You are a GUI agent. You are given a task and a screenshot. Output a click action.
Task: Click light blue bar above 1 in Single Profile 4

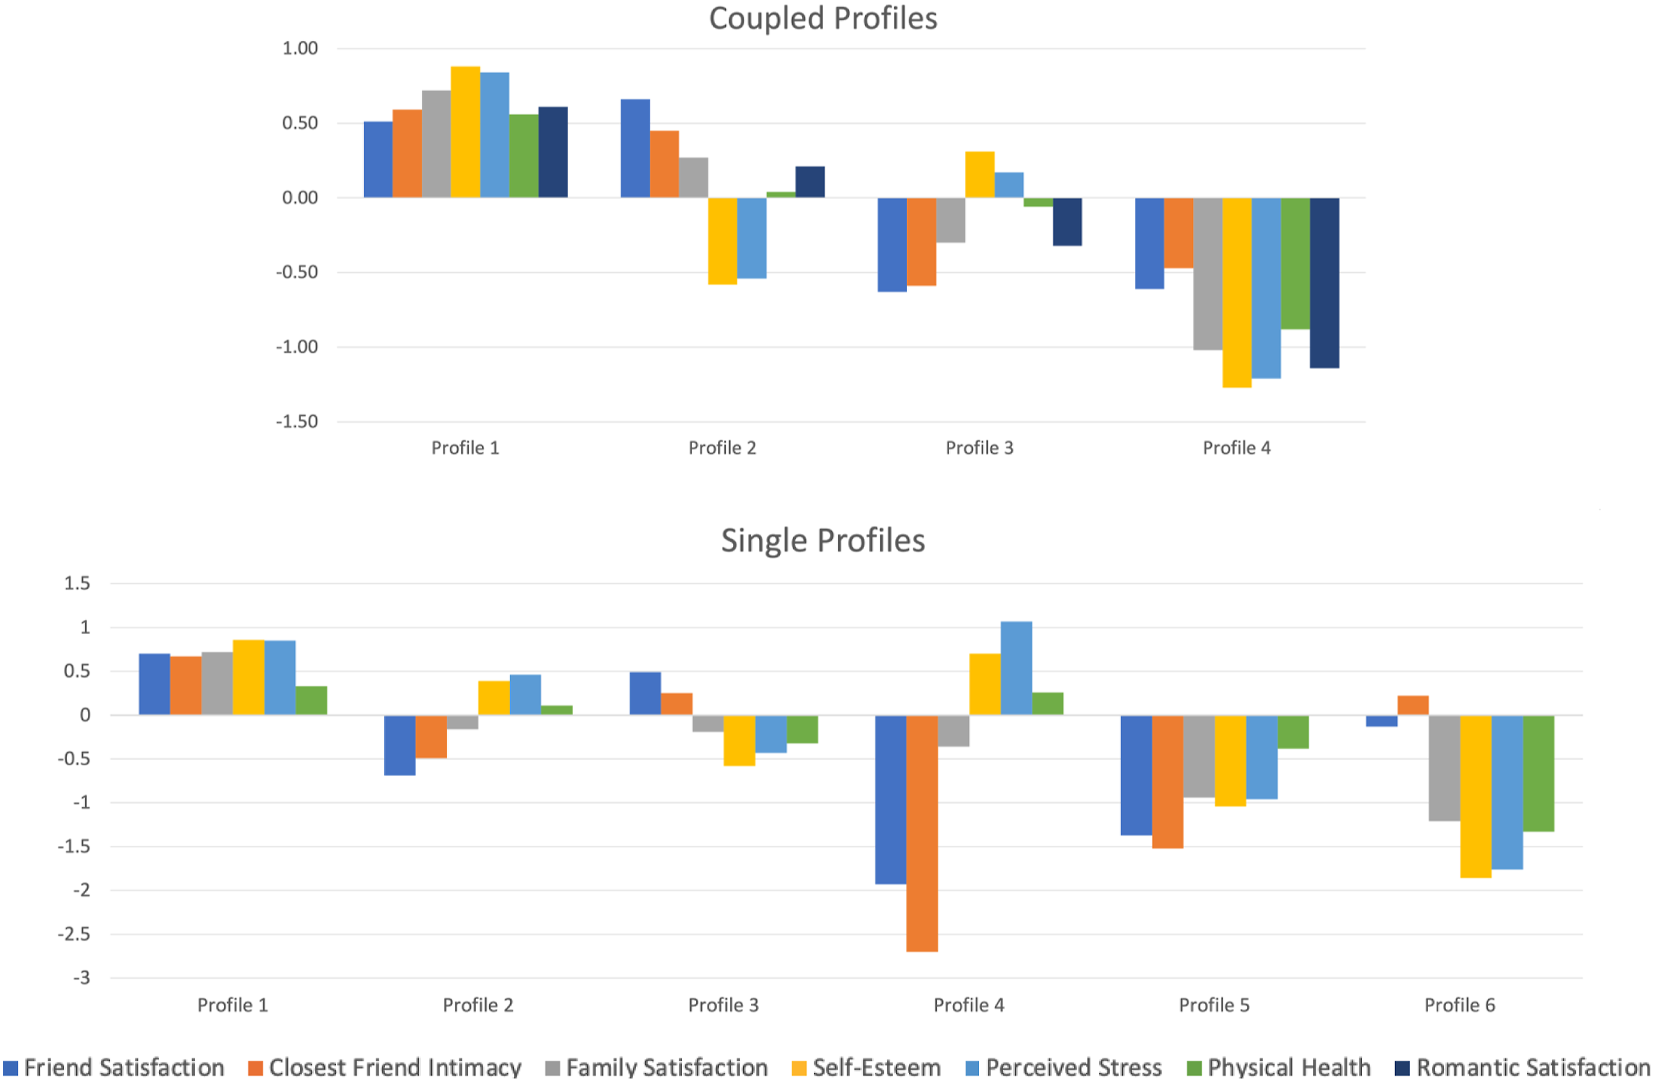pyautogui.click(x=1016, y=668)
